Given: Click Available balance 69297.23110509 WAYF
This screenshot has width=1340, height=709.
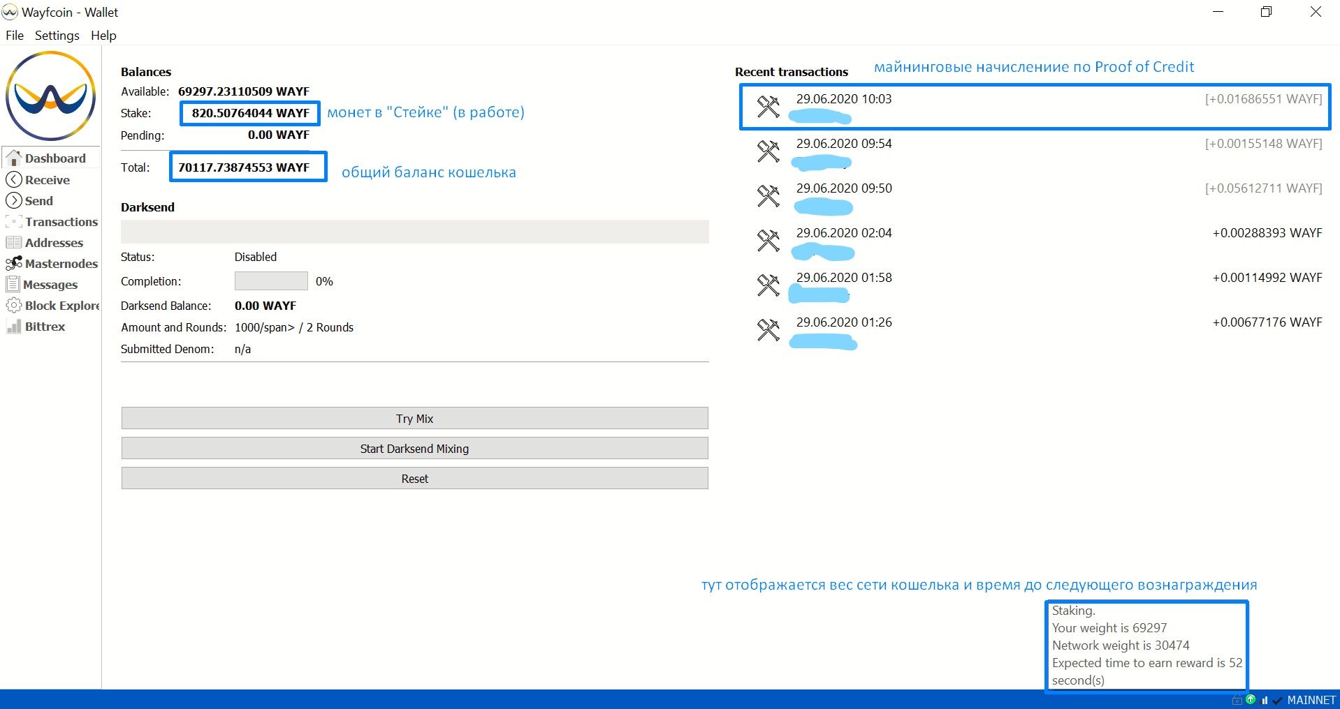Looking at the screenshot, I should (x=244, y=91).
